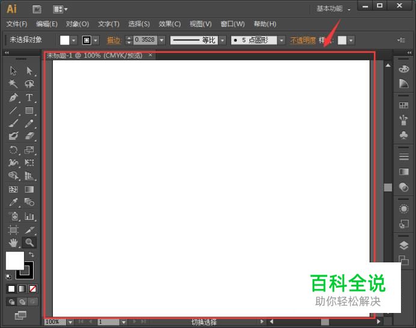Viewport: 416px width, 328px height.
Task: Select the Symbol Sprayer tool
Action: pos(13,216)
